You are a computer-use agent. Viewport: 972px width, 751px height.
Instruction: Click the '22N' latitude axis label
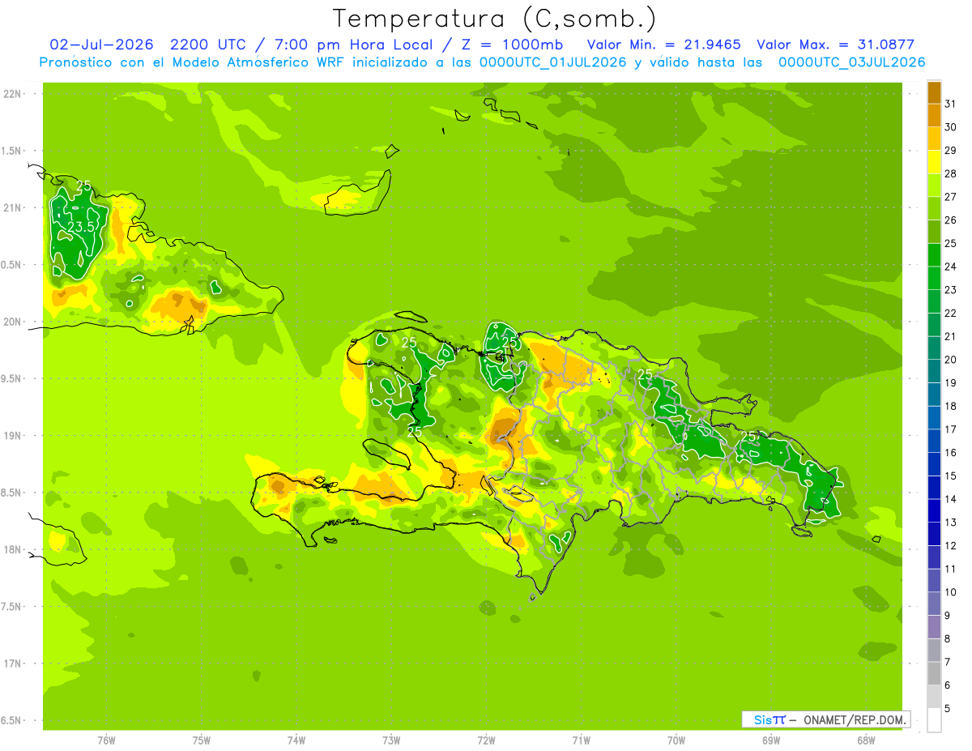(x=11, y=94)
